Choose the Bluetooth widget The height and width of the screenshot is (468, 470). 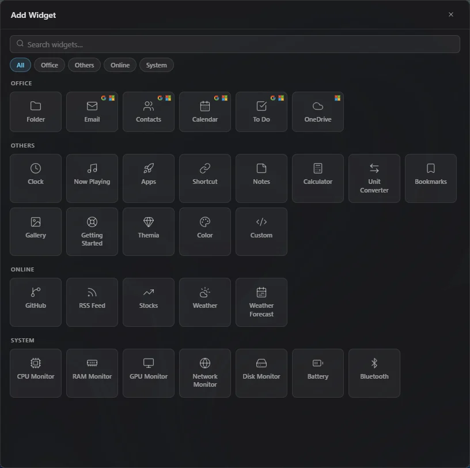pos(374,373)
